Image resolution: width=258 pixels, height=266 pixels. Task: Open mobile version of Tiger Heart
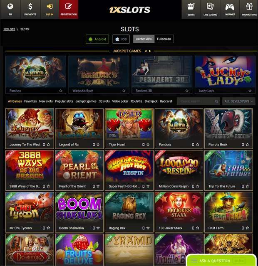(x=143, y=145)
